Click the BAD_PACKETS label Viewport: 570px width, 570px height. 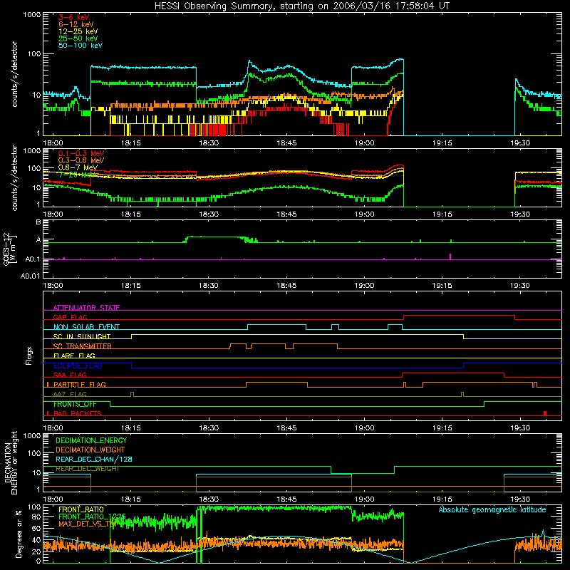(x=78, y=413)
